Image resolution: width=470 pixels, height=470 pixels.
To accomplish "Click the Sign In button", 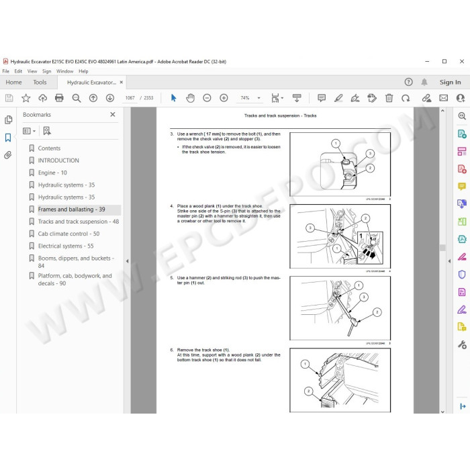I will [x=451, y=82].
